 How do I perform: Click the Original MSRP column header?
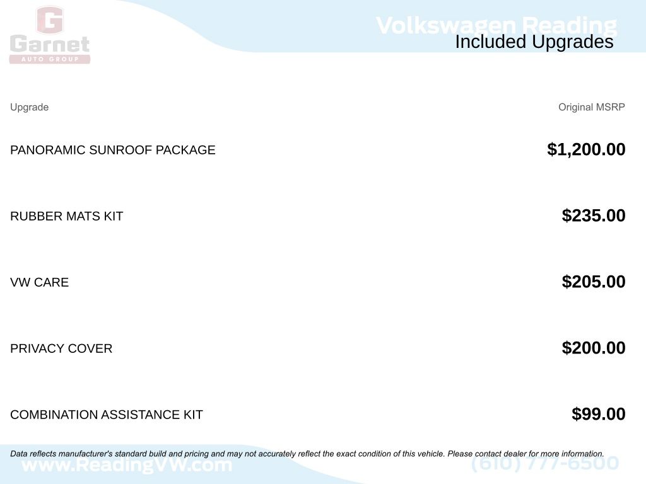[x=591, y=107]
